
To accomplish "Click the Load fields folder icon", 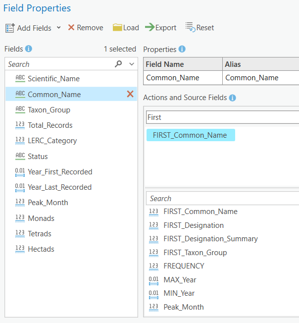I will click(x=117, y=28).
